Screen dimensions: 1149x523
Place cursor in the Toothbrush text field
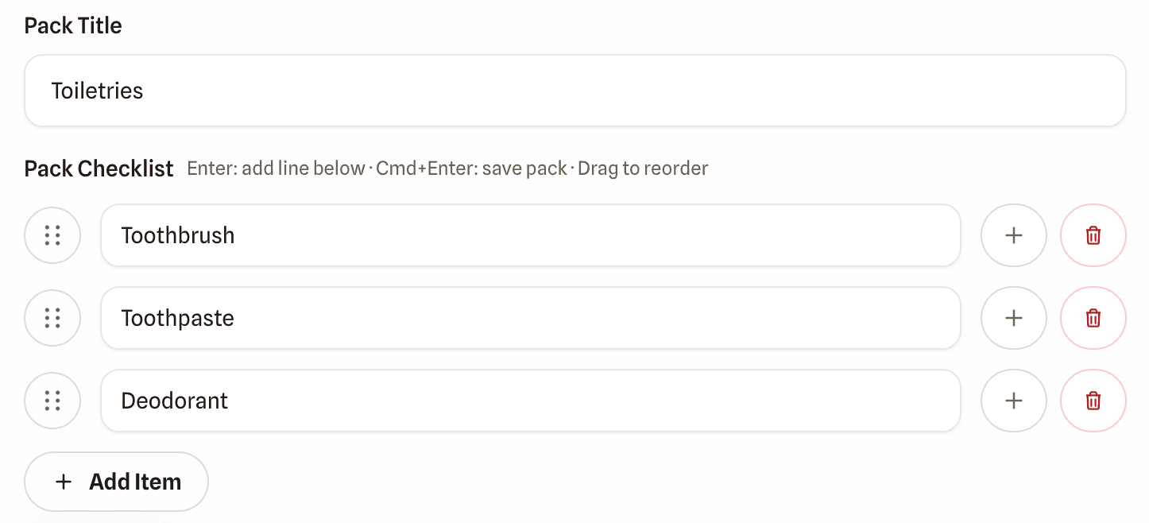pos(477,235)
